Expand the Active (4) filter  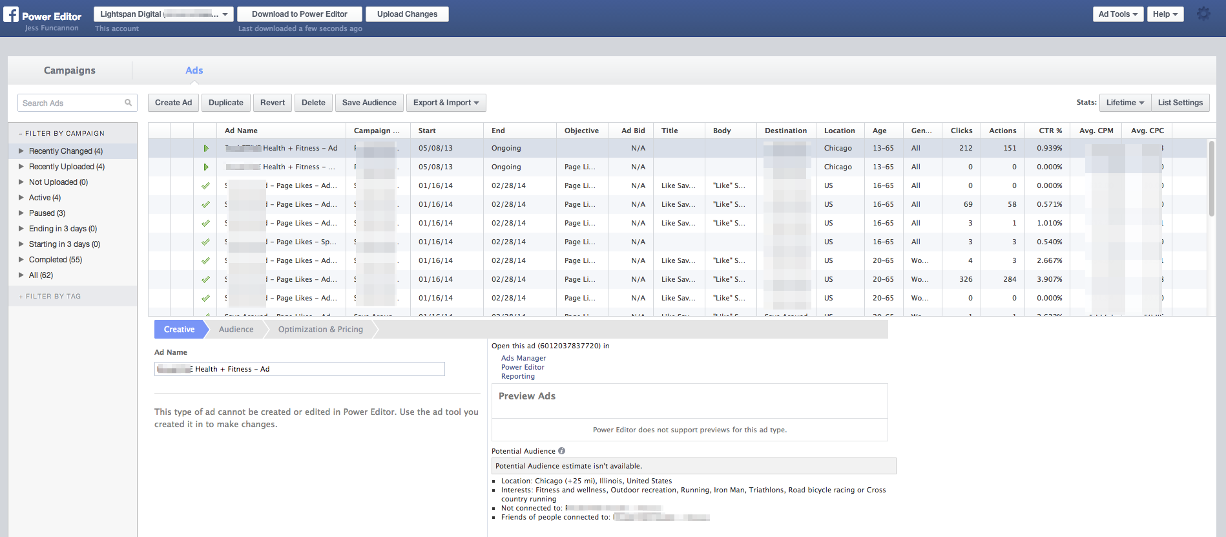click(x=21, y=197)
